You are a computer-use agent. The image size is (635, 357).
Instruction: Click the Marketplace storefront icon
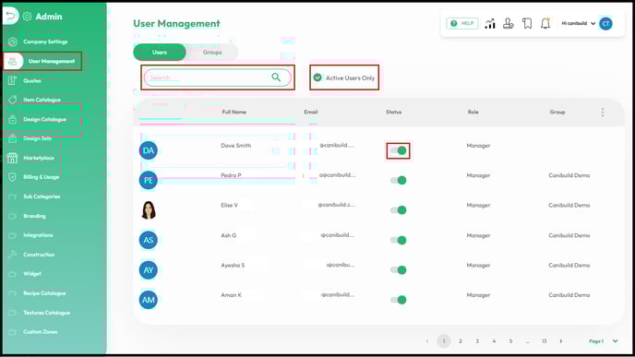[13, 158]
